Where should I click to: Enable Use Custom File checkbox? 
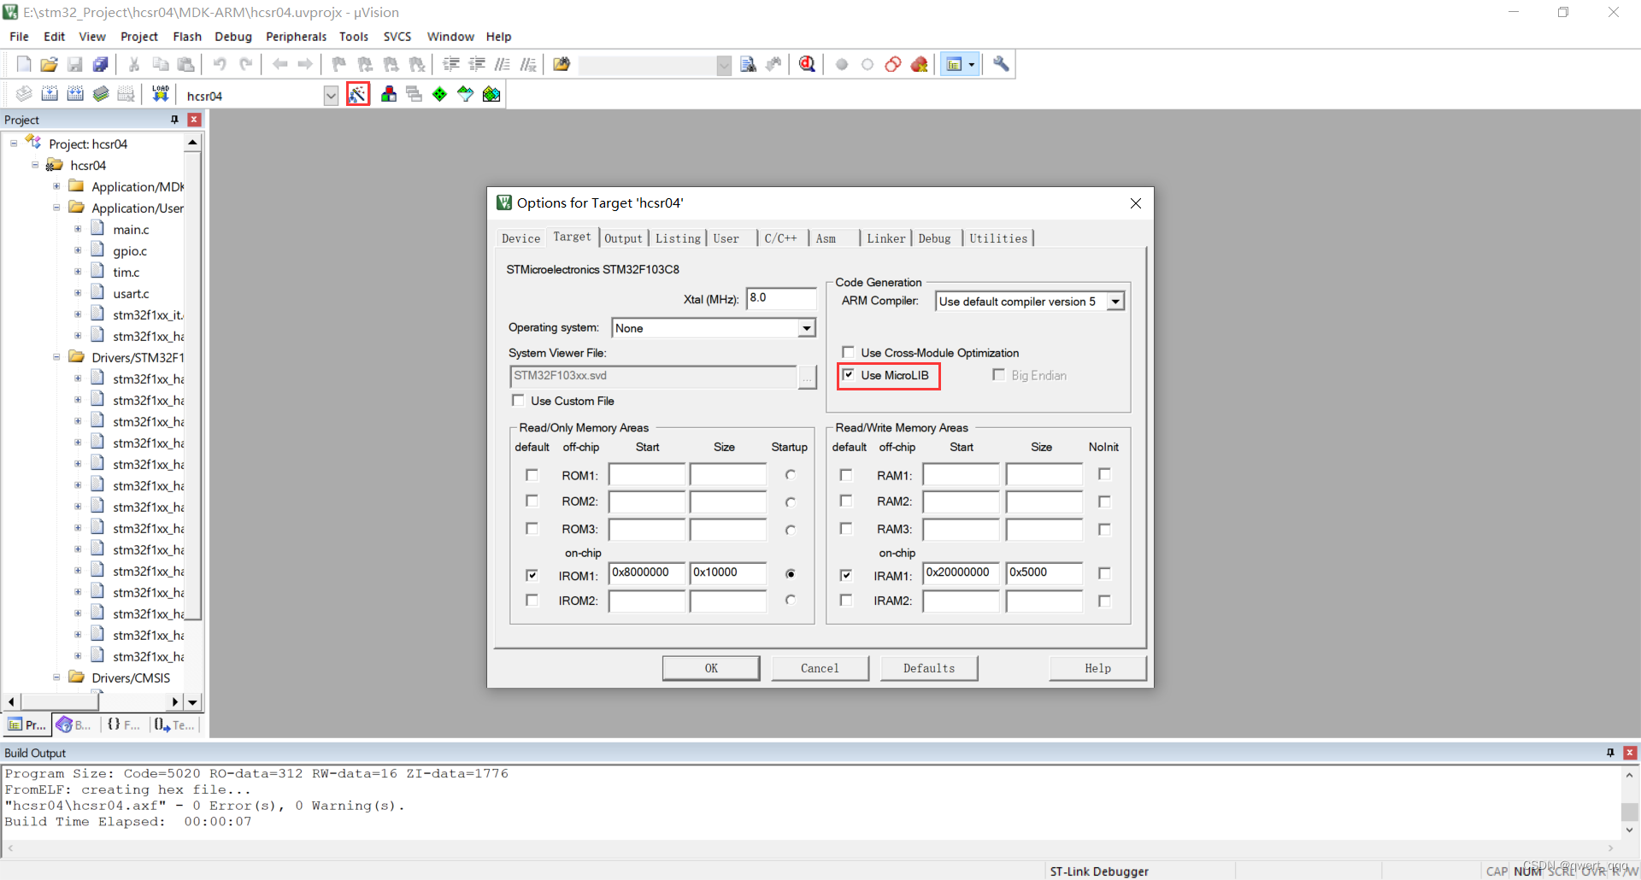(x=518, y=400)
